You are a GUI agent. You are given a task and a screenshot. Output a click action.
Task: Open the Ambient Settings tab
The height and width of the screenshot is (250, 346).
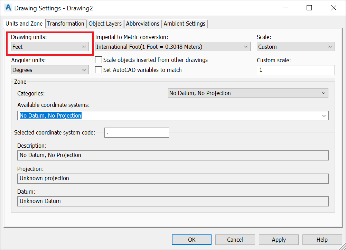click(x=184, y=24)
